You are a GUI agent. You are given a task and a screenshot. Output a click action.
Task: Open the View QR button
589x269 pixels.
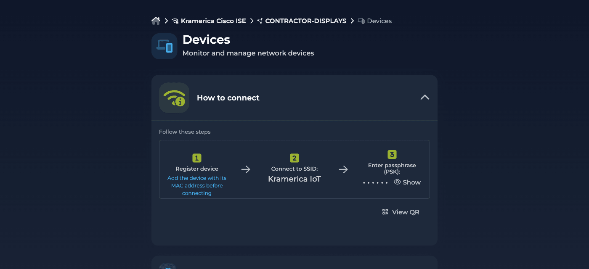(x=401, y=212)
